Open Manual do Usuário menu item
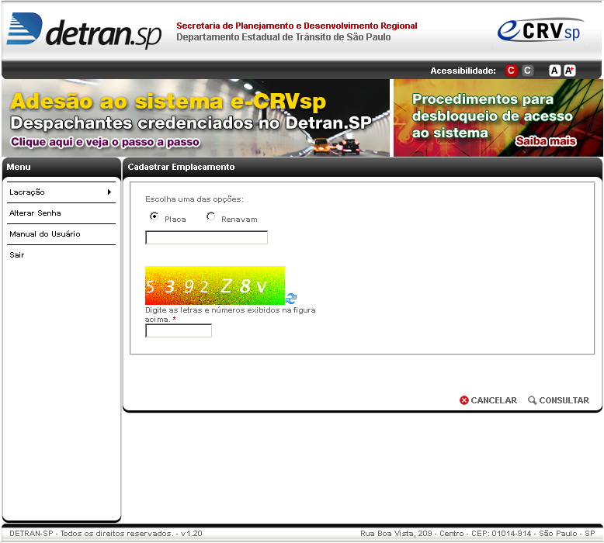Screen dimensions: 604x543 pos(61,234)
